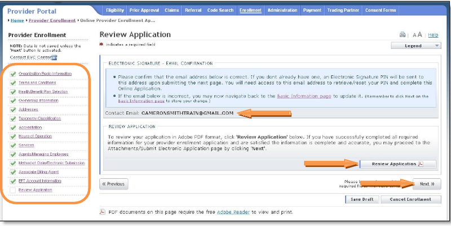Open the Prior Approval tab
Viewport: 451px width, 226px height.
click(144, 10)
